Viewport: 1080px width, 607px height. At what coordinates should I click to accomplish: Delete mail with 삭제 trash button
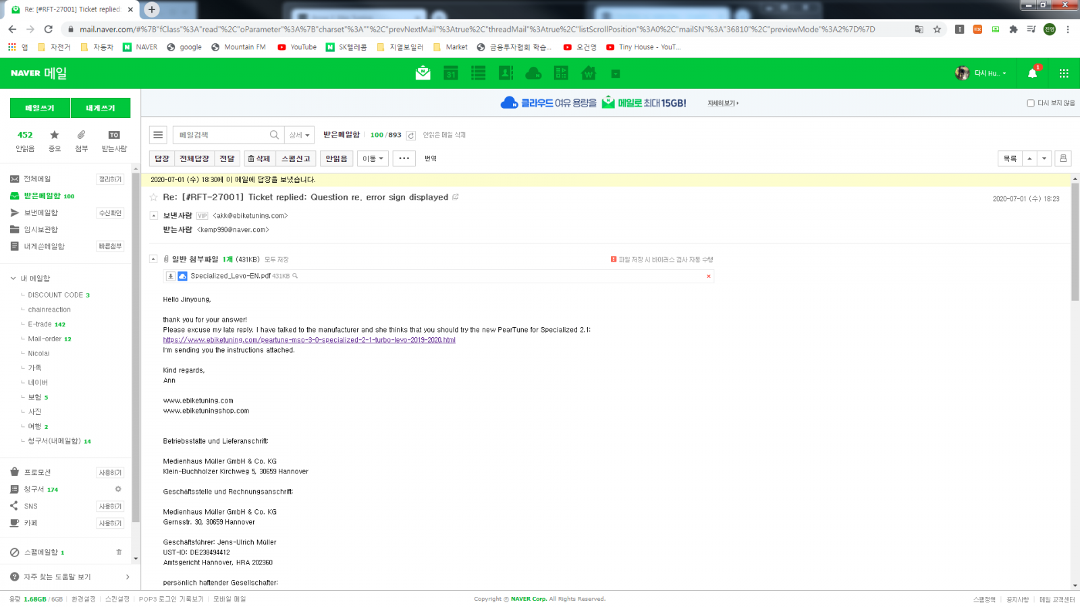click(x=259, y=158)
